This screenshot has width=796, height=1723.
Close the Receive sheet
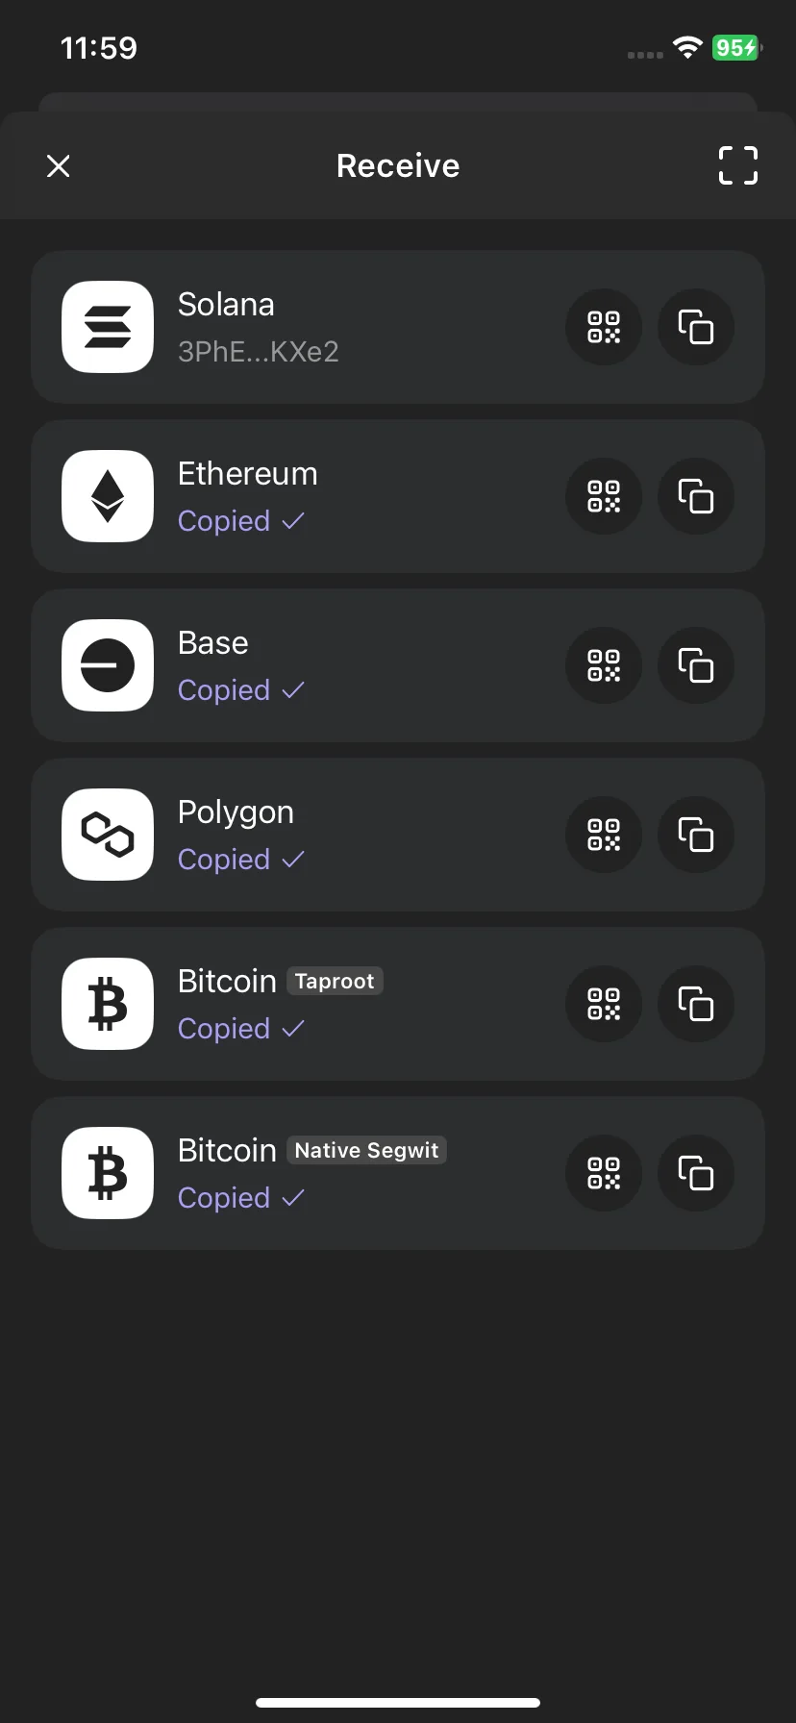click(59, 166)
